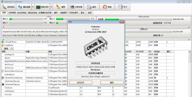
Task: Open the 重启进程 dropdown arrow
Action: pos(33,7)
